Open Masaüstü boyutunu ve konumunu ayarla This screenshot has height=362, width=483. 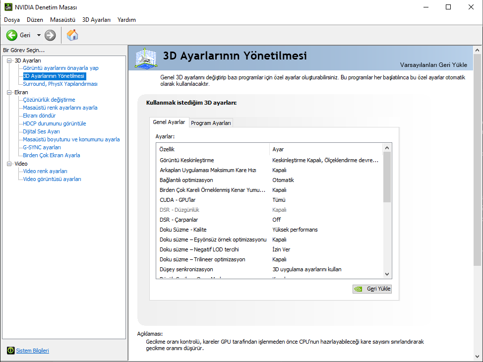(71, 139)
